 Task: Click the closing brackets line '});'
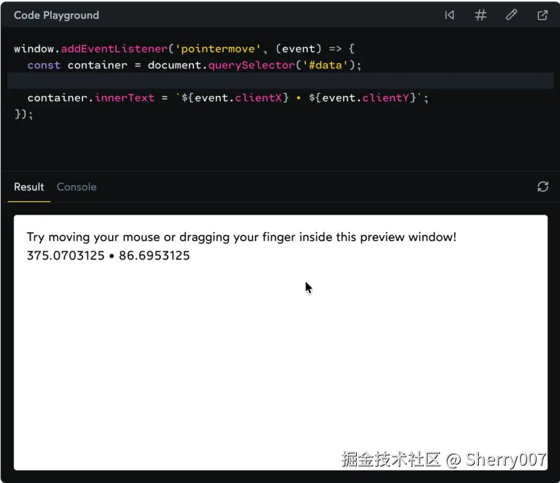pyautogui.click(x=22, y=114)
